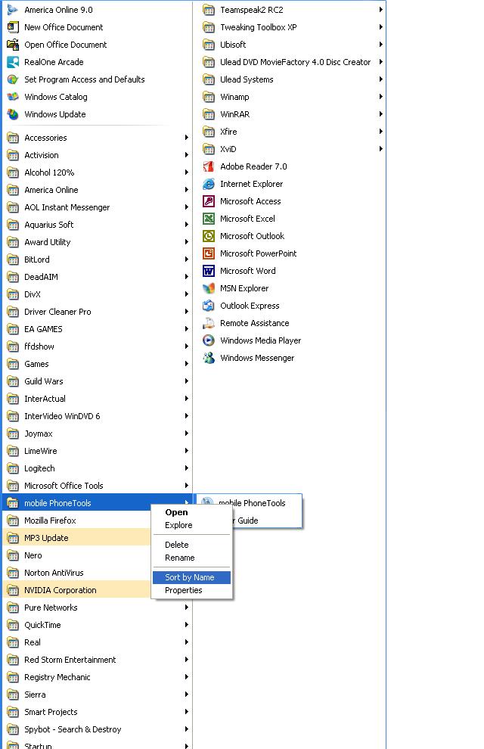Click the Remote Assistance icon

209,323
